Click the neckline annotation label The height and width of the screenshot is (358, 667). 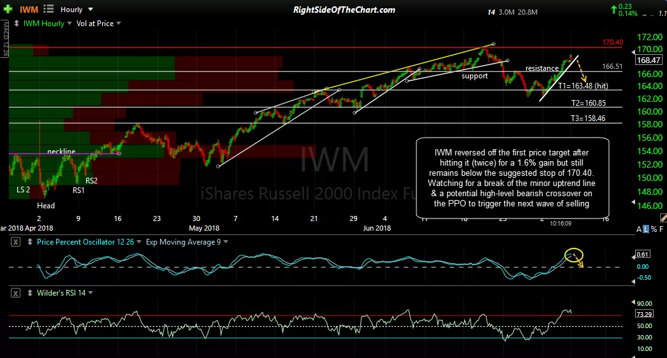61,152
